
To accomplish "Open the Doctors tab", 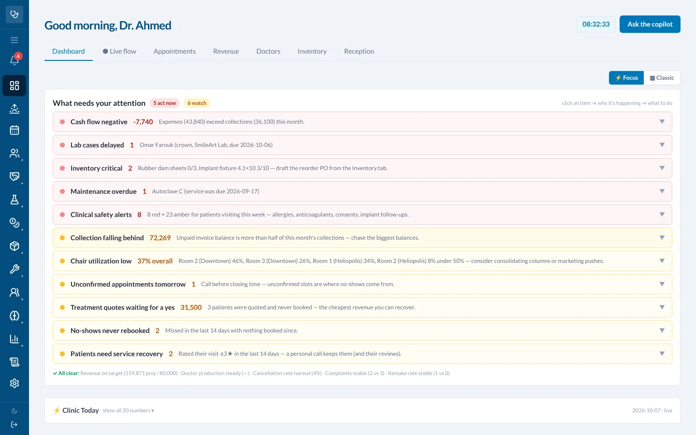I will coord(268,51).
